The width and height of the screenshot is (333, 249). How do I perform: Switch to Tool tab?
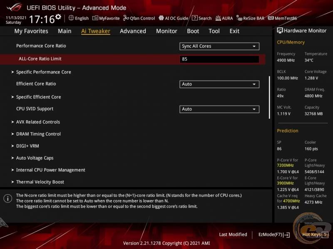[214, 31]
